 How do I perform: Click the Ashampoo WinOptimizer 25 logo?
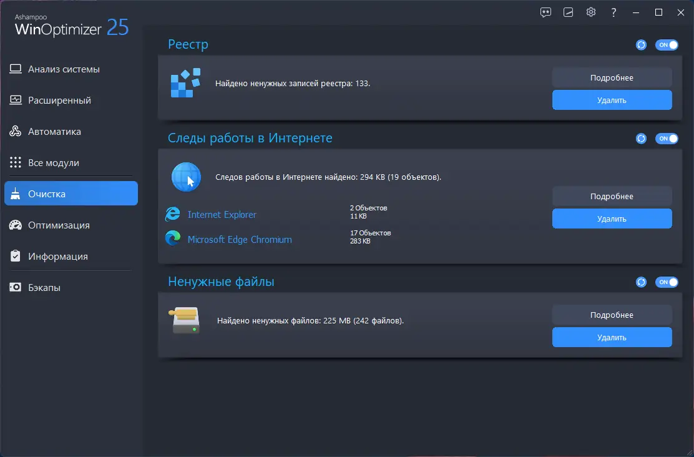(72, 26)
